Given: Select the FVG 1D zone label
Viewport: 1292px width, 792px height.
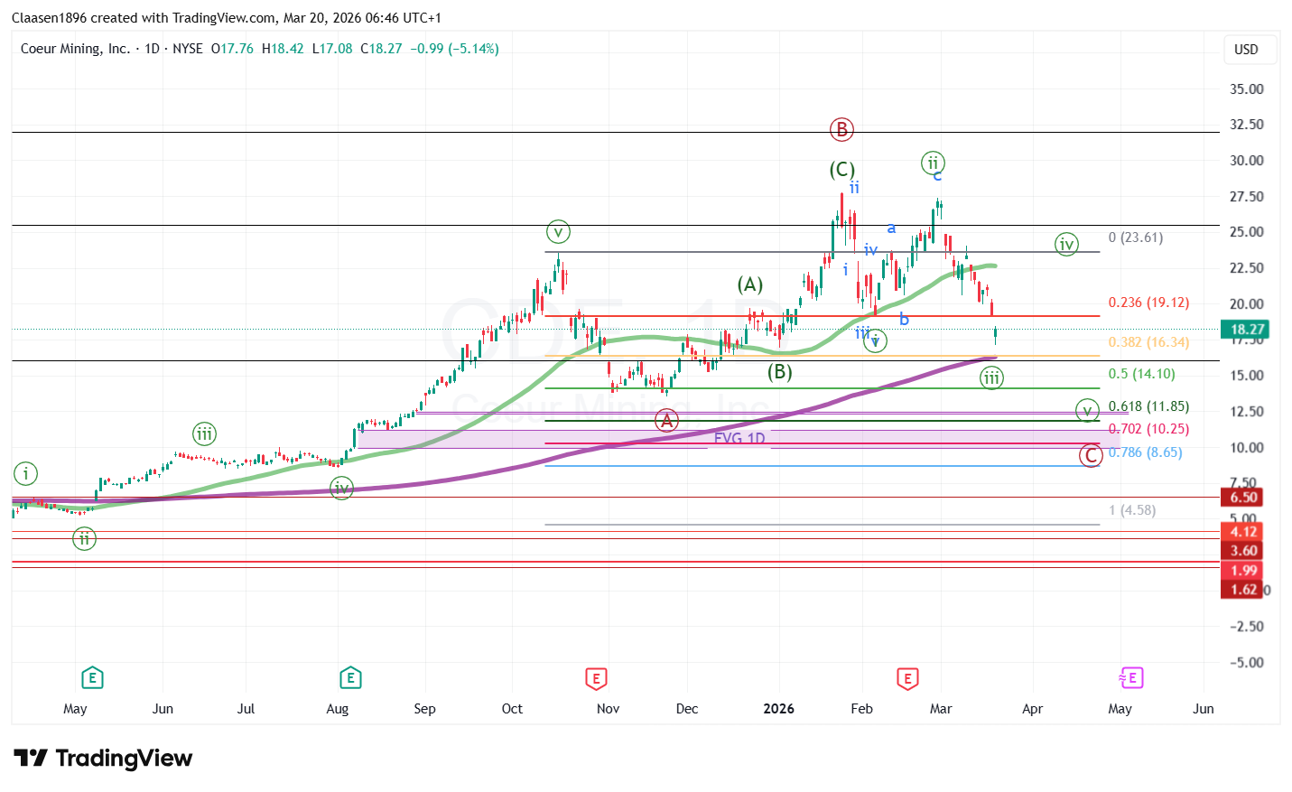Looking at the screenshot, I should pyautogui.click(x=739, y=439).
